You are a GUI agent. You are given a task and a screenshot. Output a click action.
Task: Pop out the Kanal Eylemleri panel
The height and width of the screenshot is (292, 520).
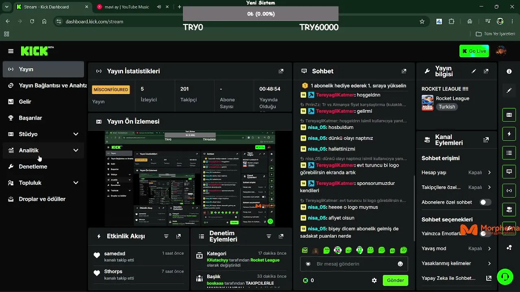[486, 140]
